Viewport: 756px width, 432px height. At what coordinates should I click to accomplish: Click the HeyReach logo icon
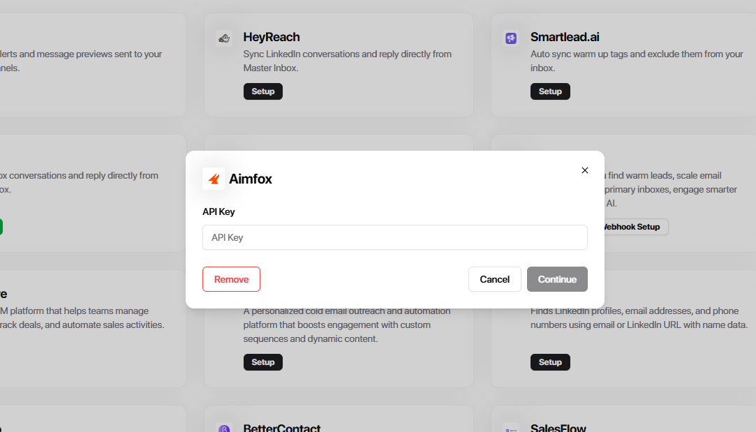coord(224,38)
